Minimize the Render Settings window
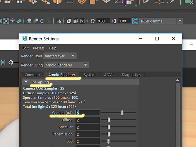 tap(140, 39)
